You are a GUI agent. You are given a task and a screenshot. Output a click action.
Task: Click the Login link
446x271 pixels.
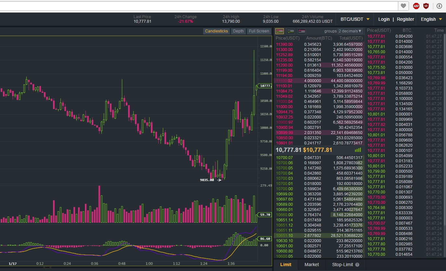384,19
